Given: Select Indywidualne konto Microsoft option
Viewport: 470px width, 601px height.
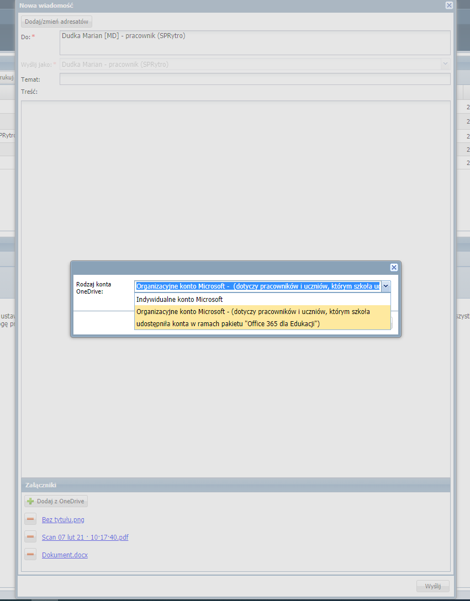Looking at the screenshot, I should 179,299.
